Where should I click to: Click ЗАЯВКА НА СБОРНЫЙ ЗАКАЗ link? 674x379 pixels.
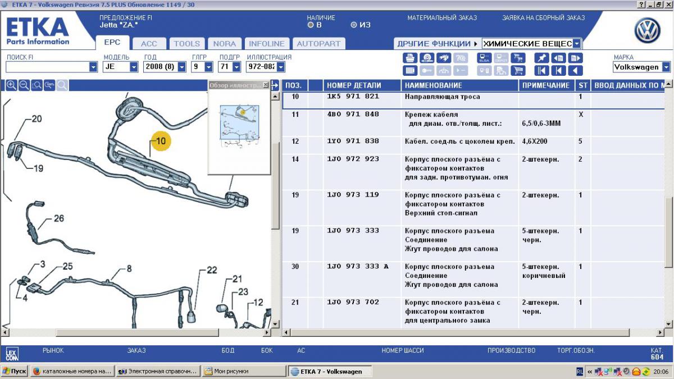(543, 18)
